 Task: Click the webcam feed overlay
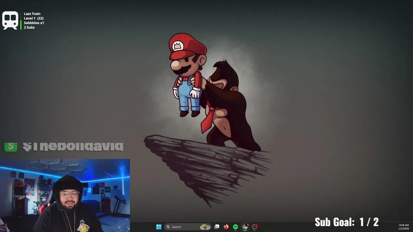65,195
